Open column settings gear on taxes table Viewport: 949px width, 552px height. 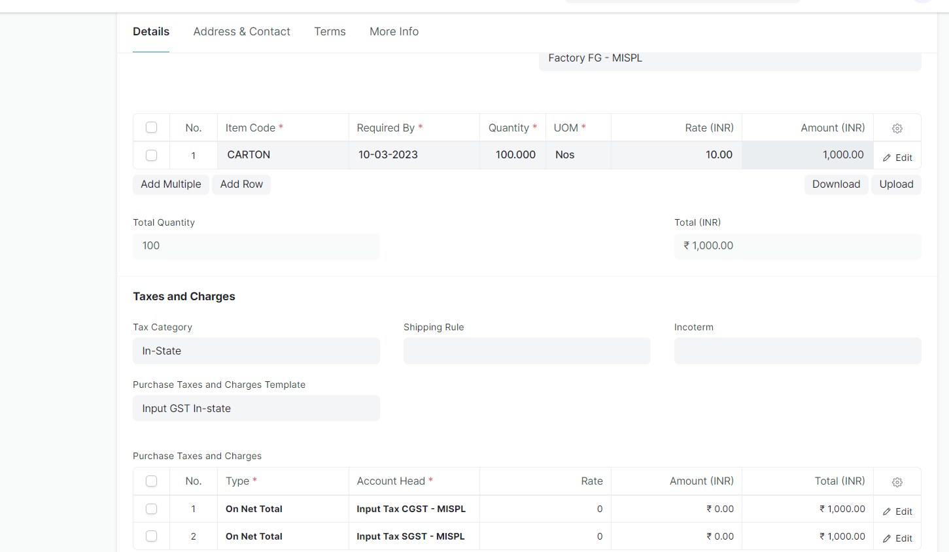[897, 481]
